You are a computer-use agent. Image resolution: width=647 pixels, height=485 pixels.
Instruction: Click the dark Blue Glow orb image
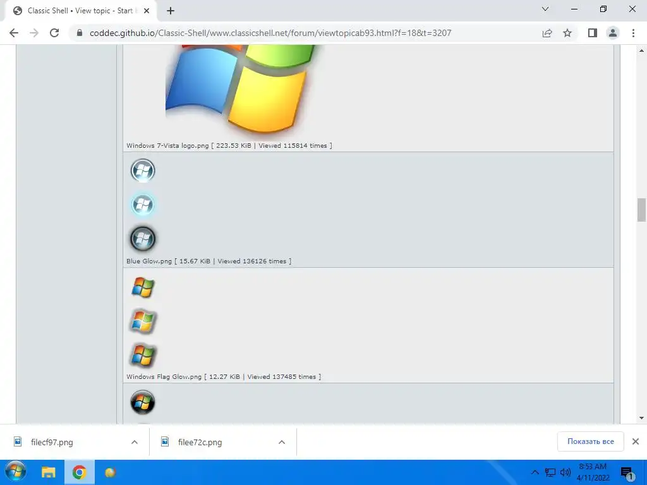coord(143,238)
